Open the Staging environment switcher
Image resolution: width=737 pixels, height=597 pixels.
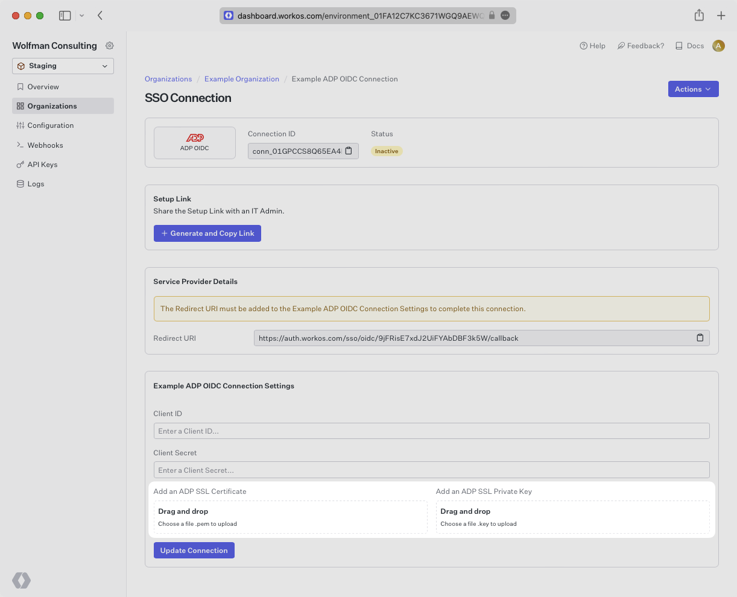63,66
